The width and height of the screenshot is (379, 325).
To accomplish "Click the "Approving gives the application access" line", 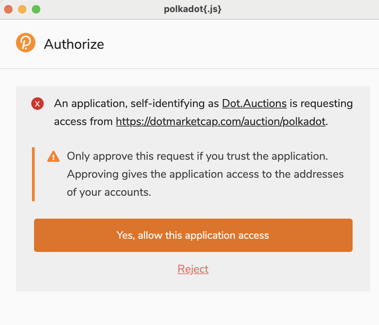I will pyautogui.click(x=205, y=174).
